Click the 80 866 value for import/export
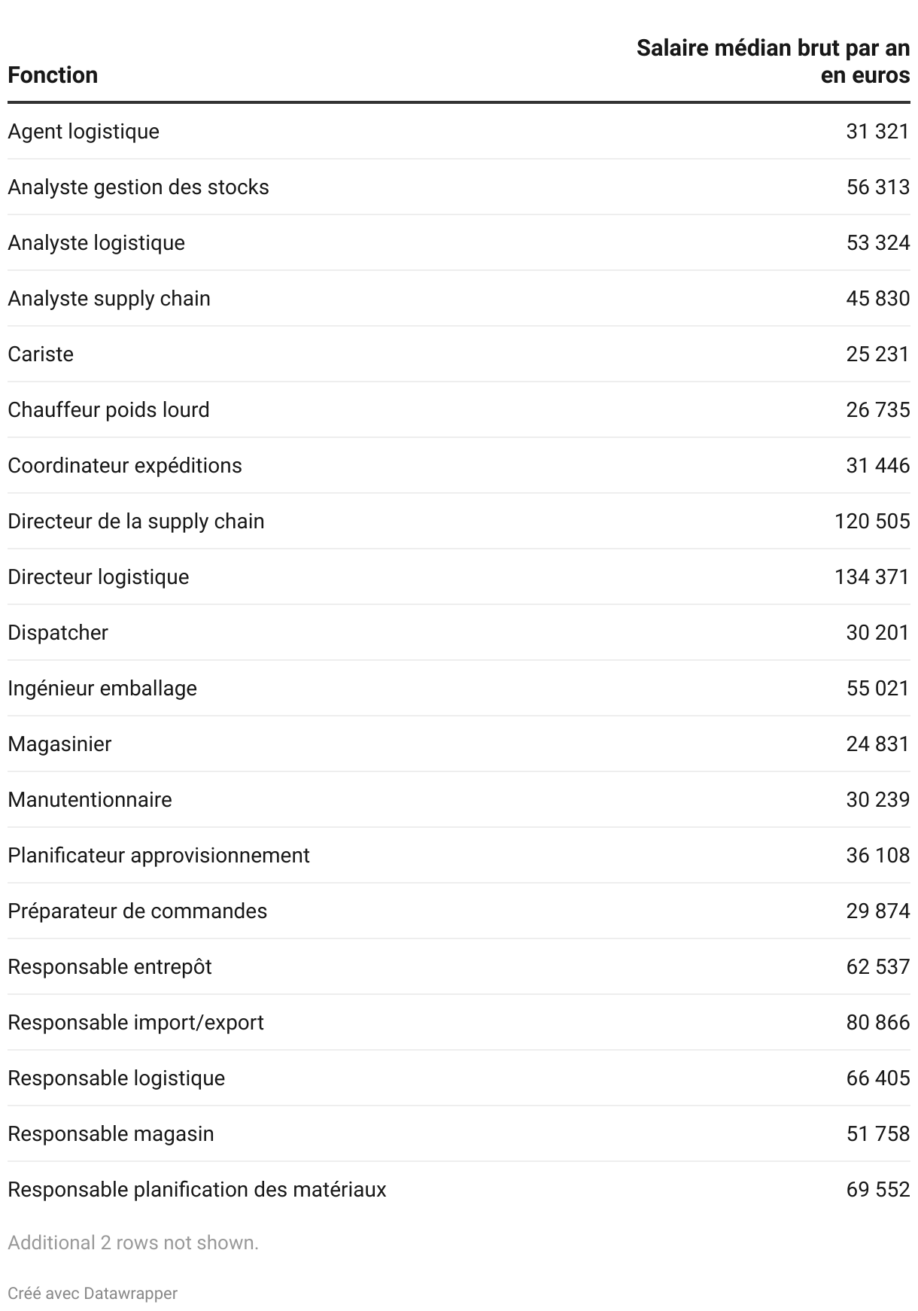Screen dimensions: 918x1311 (877, 1023)
